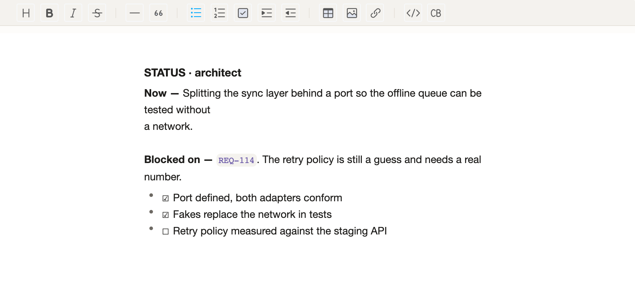The width and height of the screenshot is (635, 303).
Task: Click text 'Retry policy measured against the staging API'
Action: pyautogui.click(x=280, y=231)
